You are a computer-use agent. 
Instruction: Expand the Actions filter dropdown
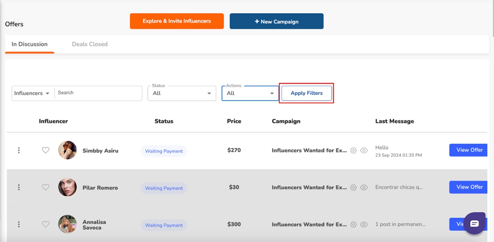(x=250, y=93)
